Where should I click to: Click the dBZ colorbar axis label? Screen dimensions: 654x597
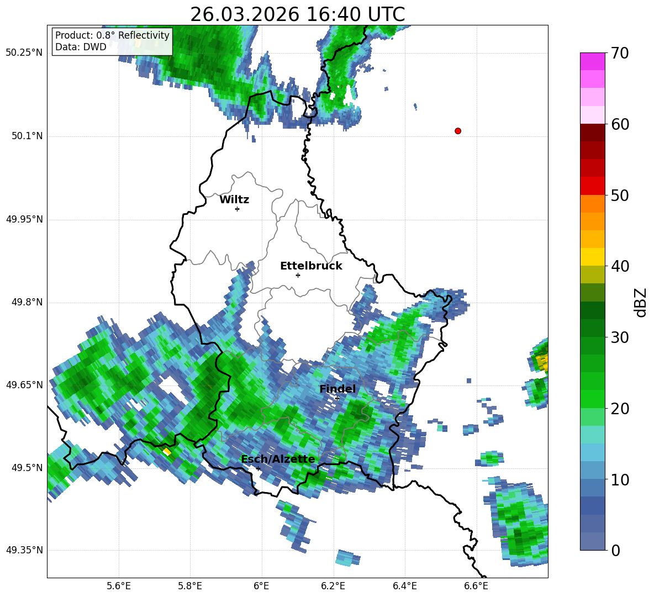pos(641,302)
